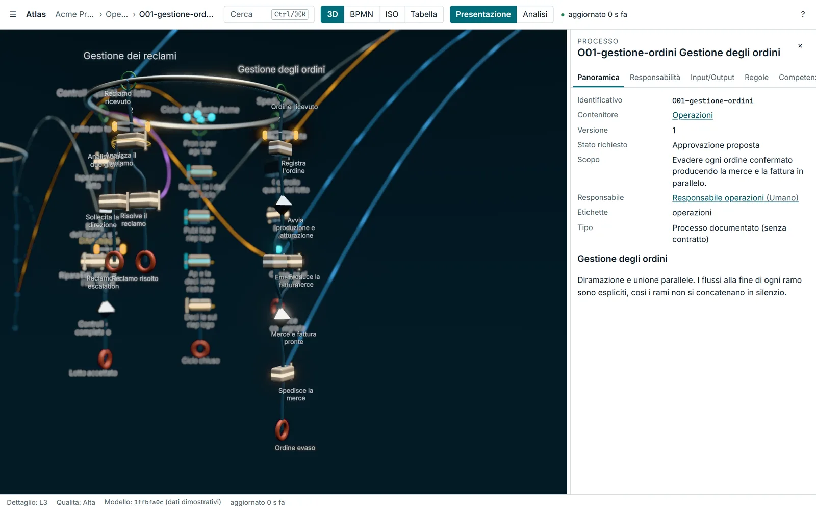The width and height of the screenshot is (816, 510).
Task: Open the Responsabilità tab
Action: (655, 78)
